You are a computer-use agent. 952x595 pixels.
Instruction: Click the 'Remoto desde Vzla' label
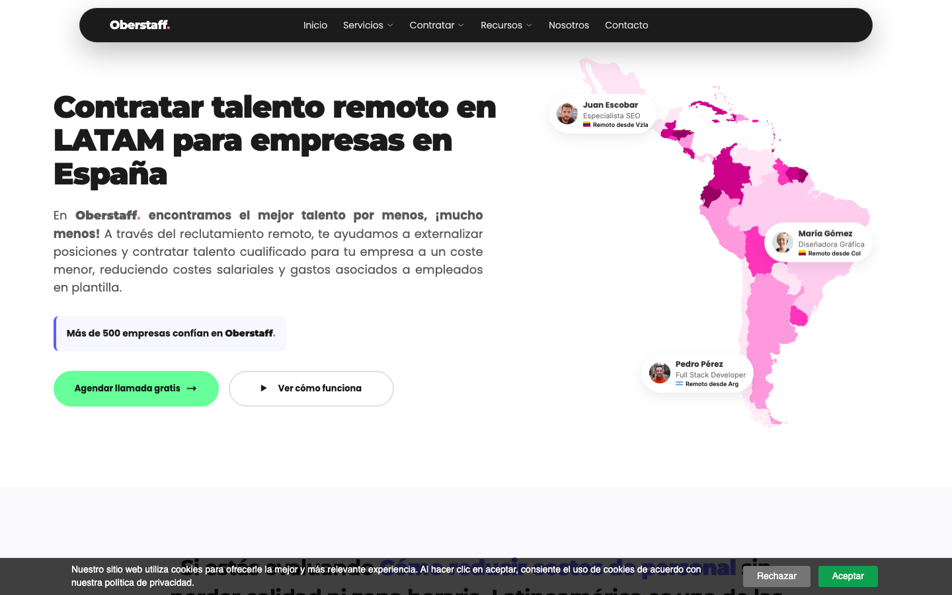point(621,125)
